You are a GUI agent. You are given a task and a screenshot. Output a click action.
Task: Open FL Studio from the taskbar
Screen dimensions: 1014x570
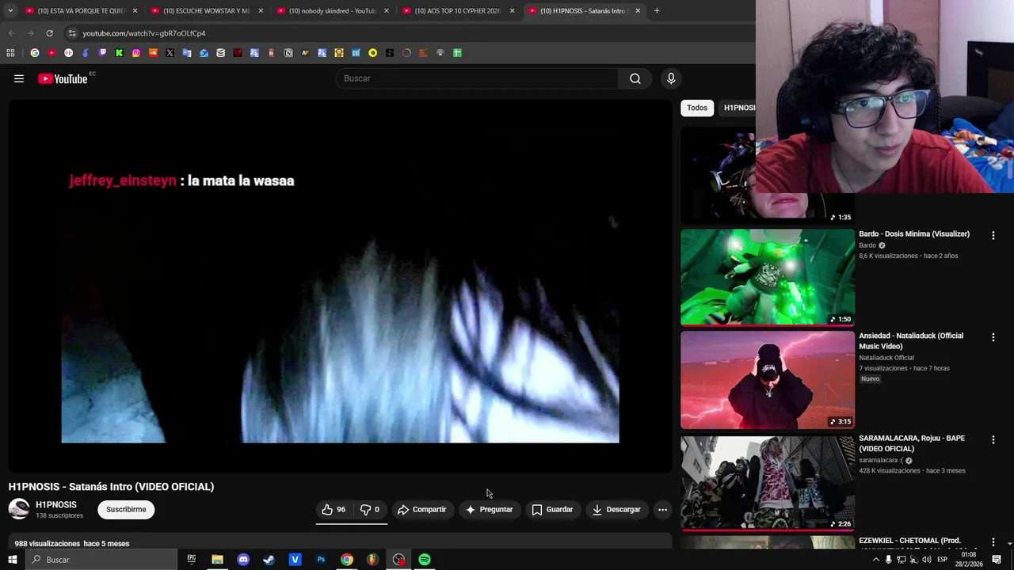click(372, 560)
